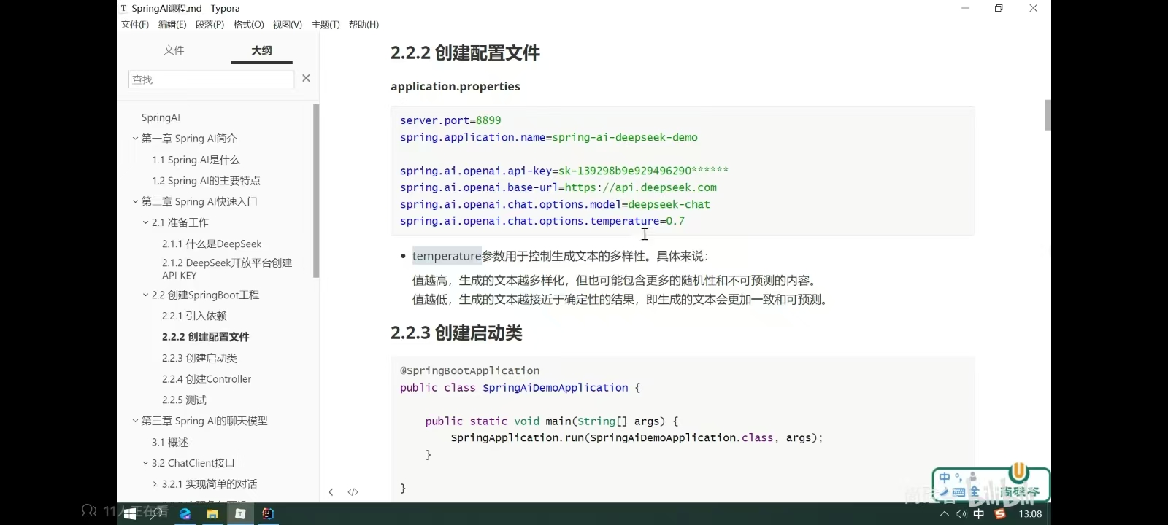The image size is (1168, 525).
Task: Launch Microsoft Edge from the taskbar
Action: (x=185, y=514)
